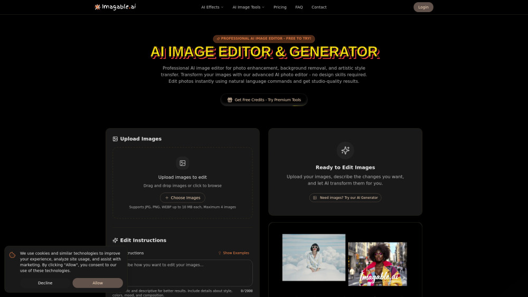The height and width of the screenshot is (297, 528).
Task: Click the lightbulb icon beside Show Examples
Action: coord(220,253)
